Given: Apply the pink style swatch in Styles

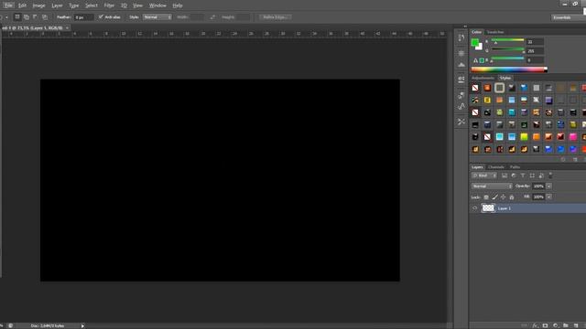Looking at the screenshot, I should pos(573,137).
